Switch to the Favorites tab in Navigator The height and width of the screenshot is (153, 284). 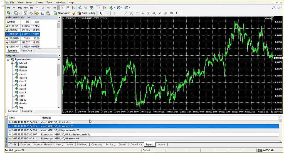pyautogui.click(x=27, y=111)
